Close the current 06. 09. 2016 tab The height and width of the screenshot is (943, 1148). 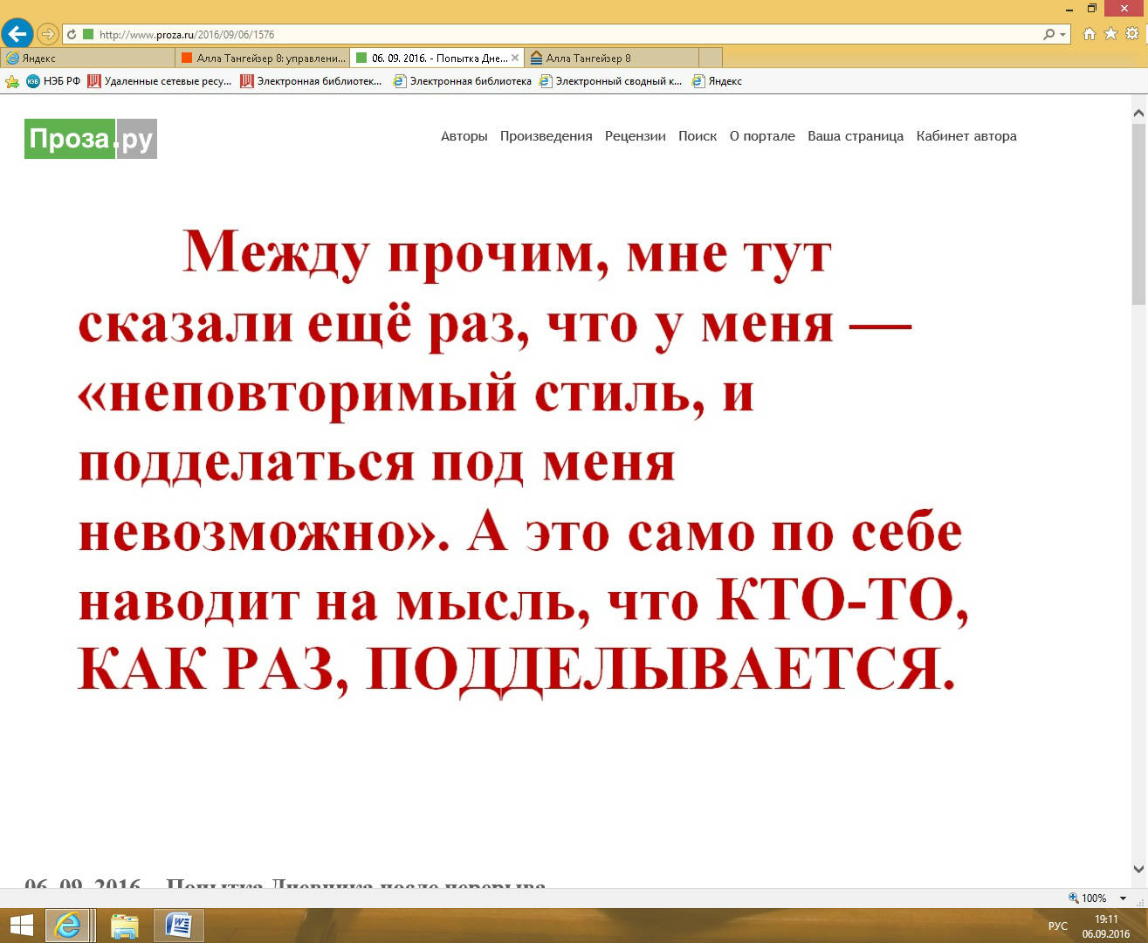tap(515, 59)
